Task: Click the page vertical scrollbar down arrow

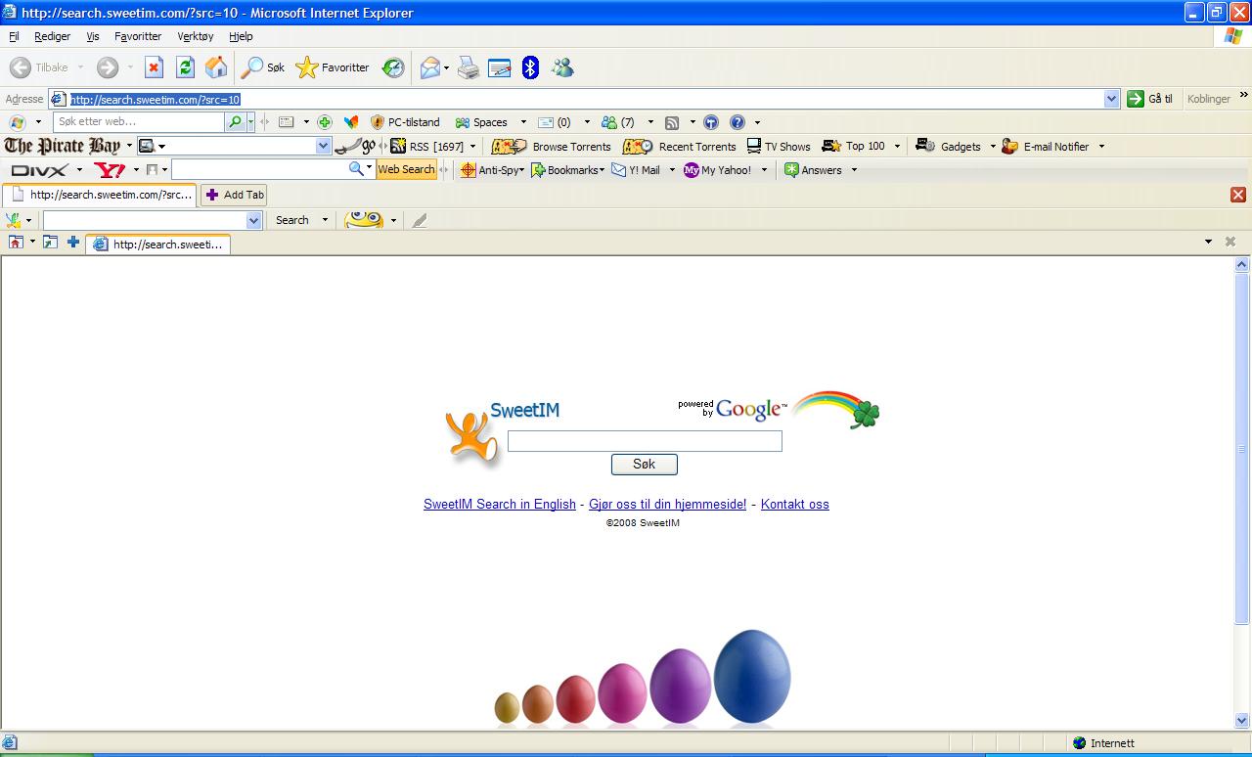Action: [x=1242, y=721]
